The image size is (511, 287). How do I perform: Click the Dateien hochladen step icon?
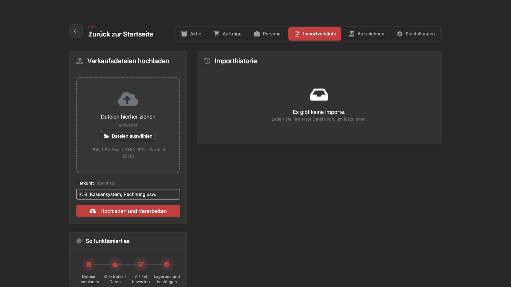[x=89, y=265]
